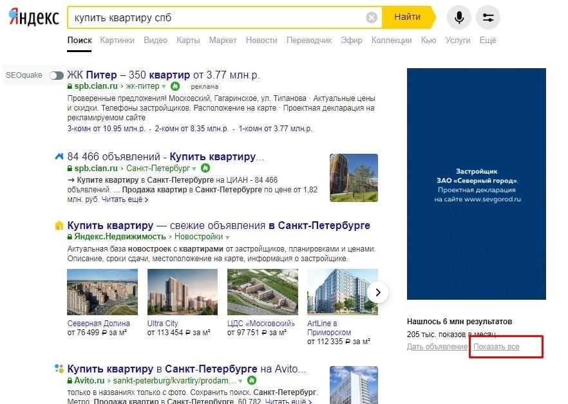Click the Avito favicon icon
This screenshot has width=568, height=404.
59,369
